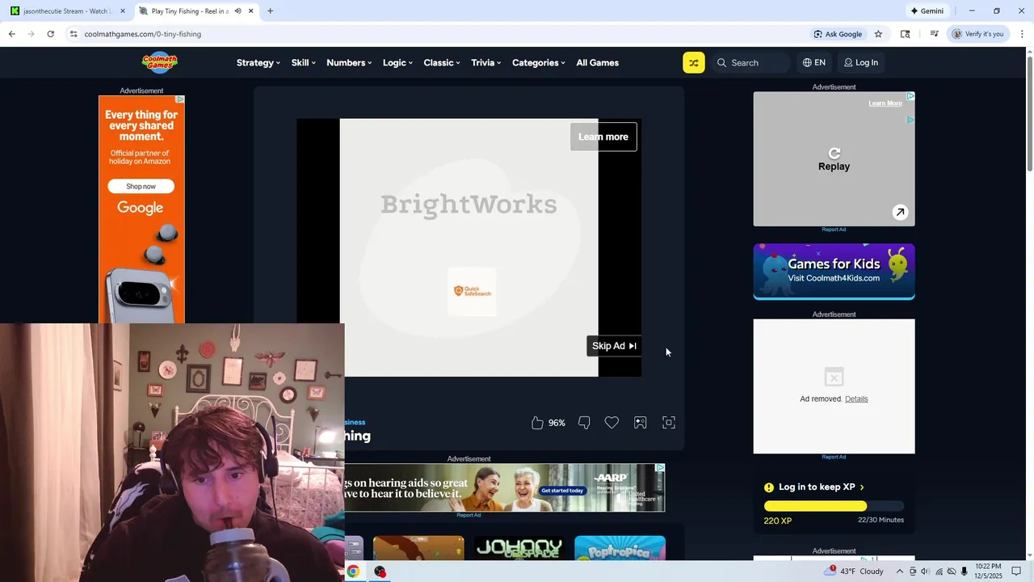Show hidden system tray icons
The image size is (1034, 582).
pos(899,571)
